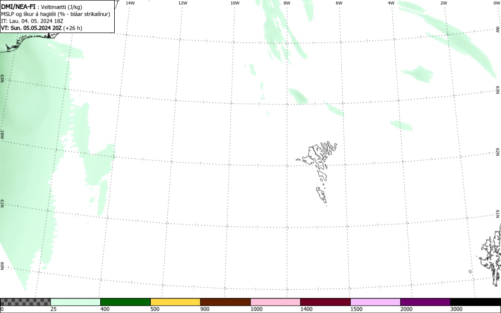
Task: Click the left-edge 63N latitude label
Action: tap(2, 78)
